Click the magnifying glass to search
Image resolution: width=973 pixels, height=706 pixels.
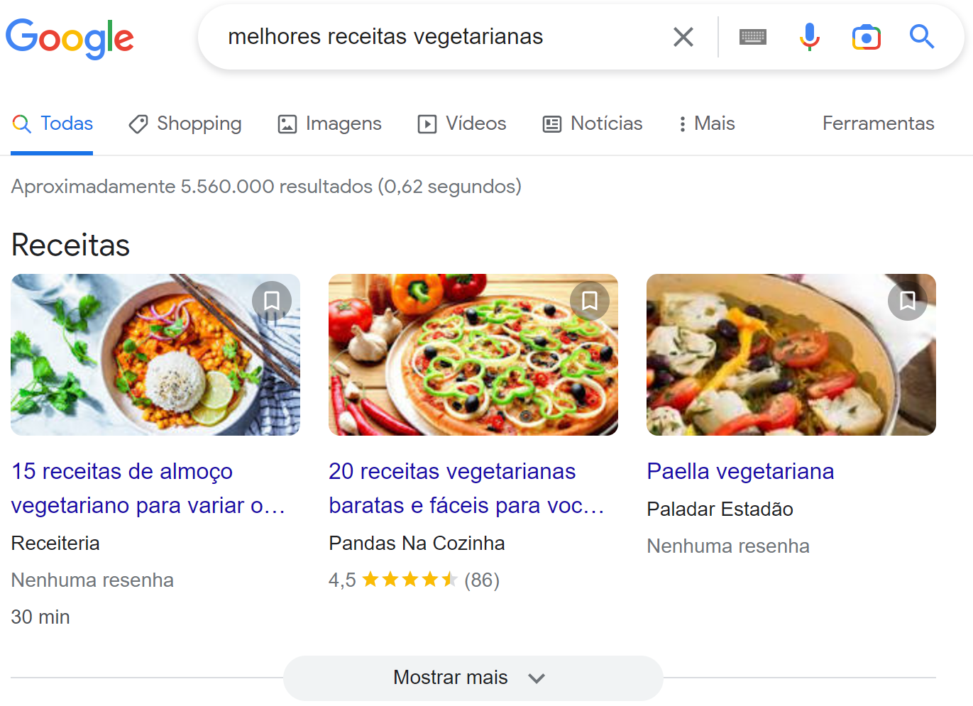[x=921, y=37]
